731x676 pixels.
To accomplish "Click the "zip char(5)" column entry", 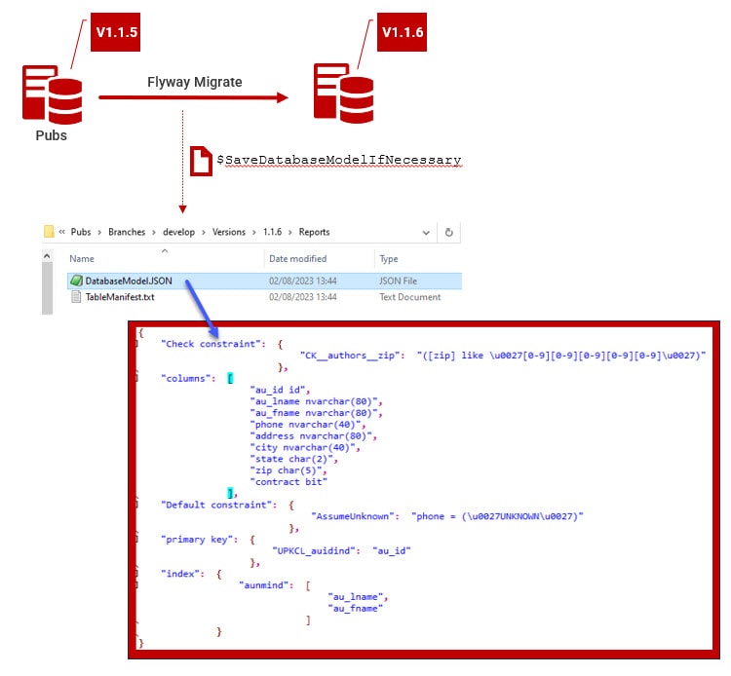I will click(x=287, y=470).
